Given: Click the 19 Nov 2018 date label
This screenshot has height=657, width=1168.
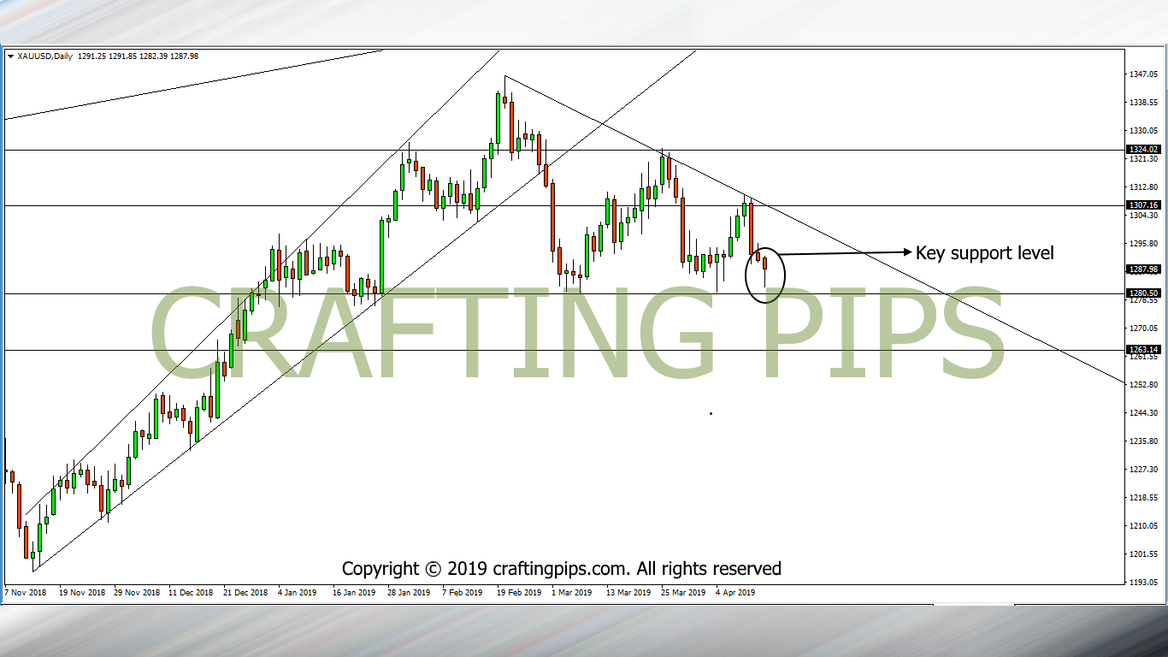Looking at the screenshot, I should pyautogui.click(x=82, y=592).
